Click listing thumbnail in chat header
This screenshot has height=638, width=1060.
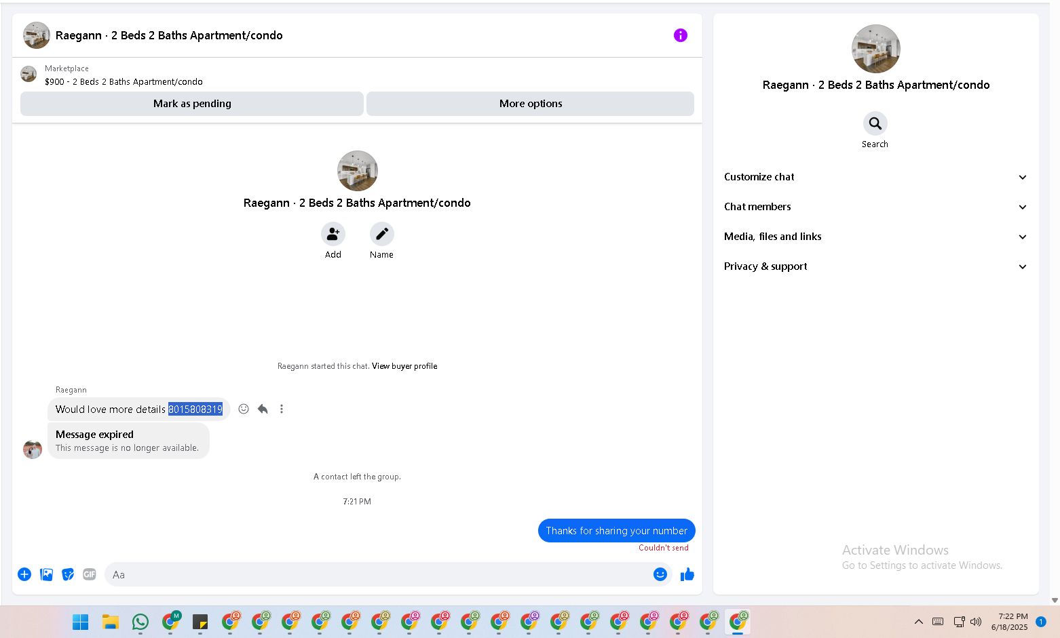point(37,35)
